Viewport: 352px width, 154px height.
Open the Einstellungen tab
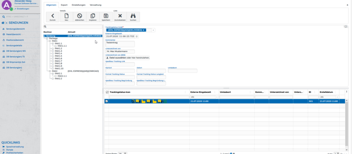point(79,5)
